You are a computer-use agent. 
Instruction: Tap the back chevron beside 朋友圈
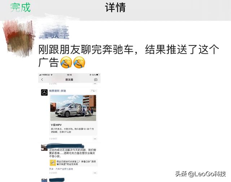point(42,80)
